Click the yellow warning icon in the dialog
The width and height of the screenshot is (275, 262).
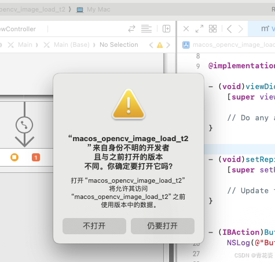click(129, 104)
